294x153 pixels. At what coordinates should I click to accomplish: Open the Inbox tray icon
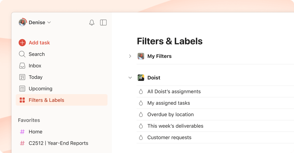pyautogui.click(x=22, y=66)
